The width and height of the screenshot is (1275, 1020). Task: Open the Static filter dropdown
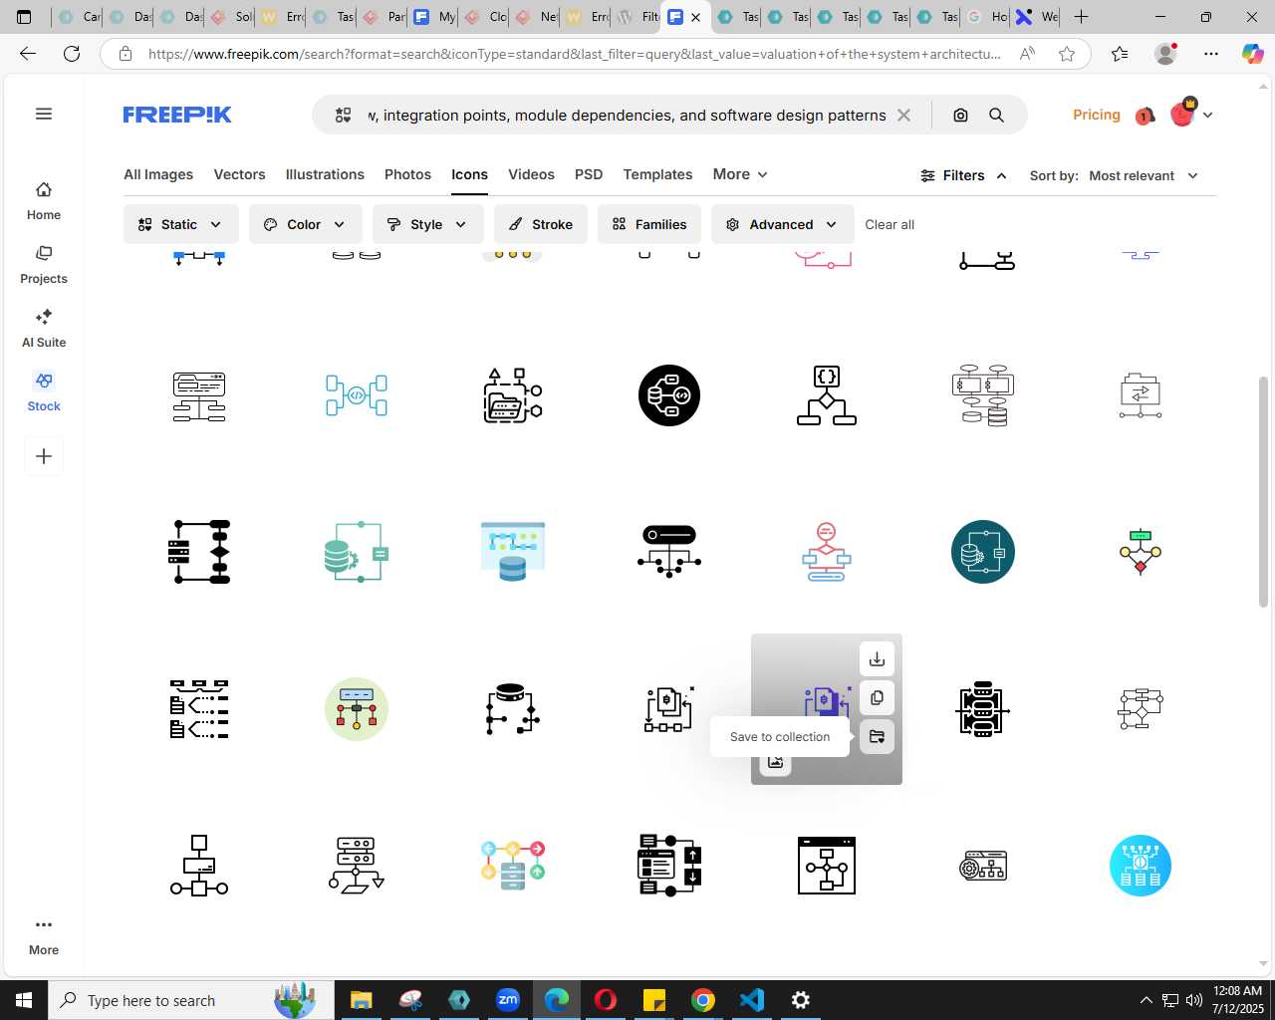tap(181, 224)
